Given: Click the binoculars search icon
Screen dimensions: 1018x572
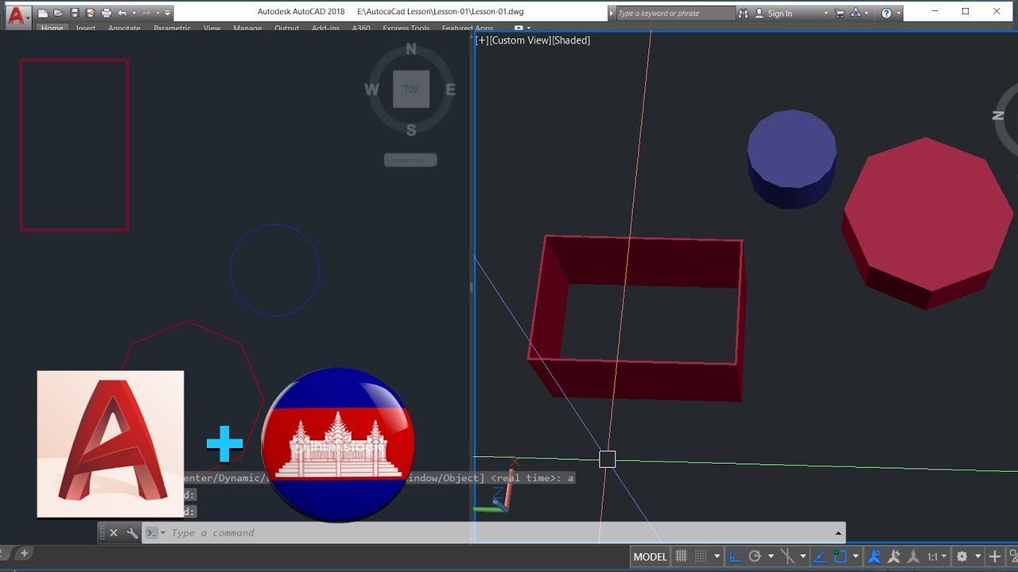Looking at the screenshot, I should 744,13.
